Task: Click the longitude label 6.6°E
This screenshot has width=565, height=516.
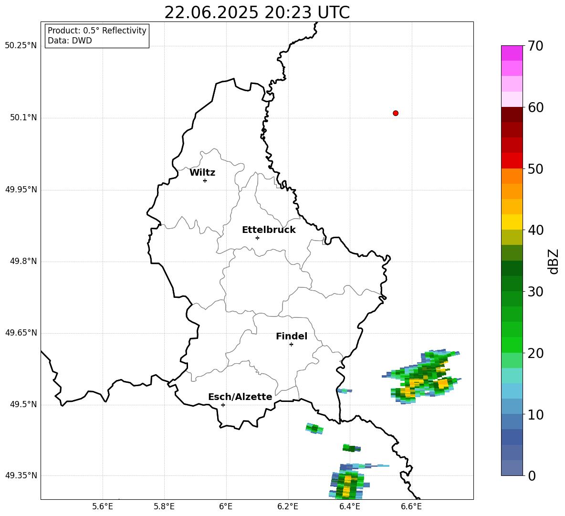Action: click(x=411, y=506)
